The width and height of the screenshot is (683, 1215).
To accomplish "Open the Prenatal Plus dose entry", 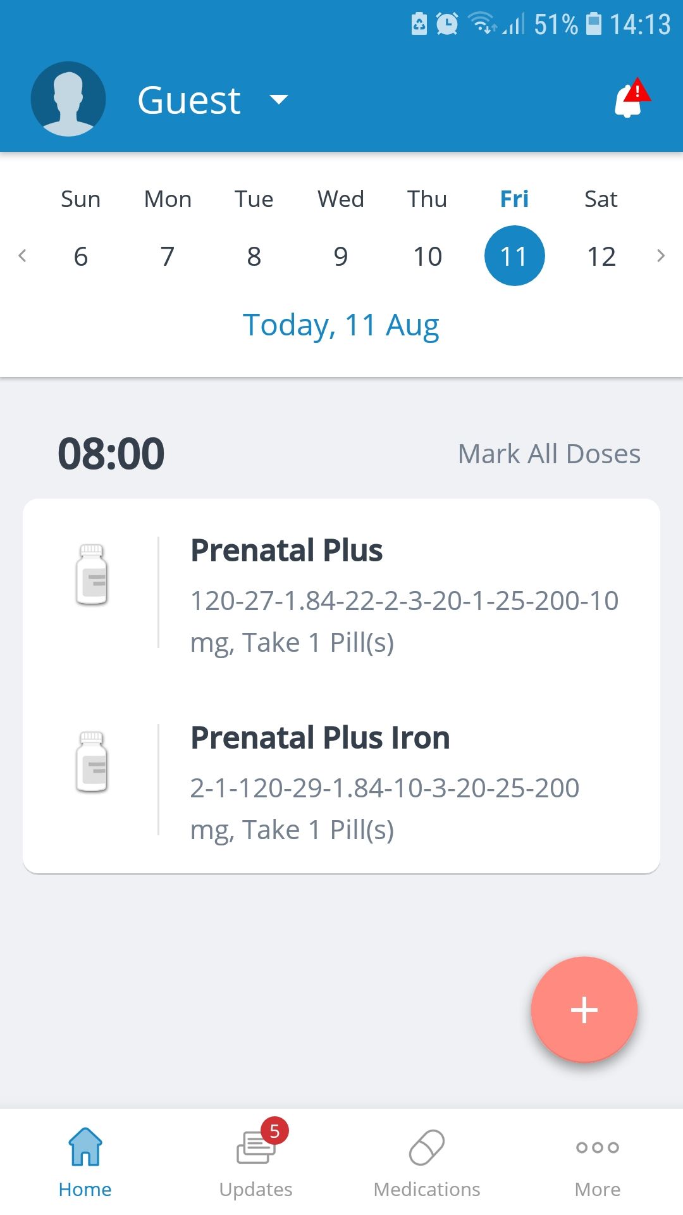I will coord(405,594).
